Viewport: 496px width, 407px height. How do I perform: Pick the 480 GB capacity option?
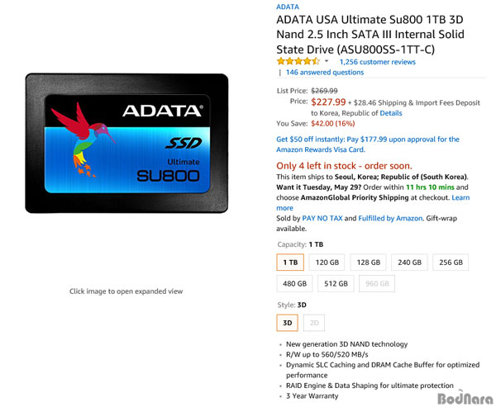coord(294,283)
